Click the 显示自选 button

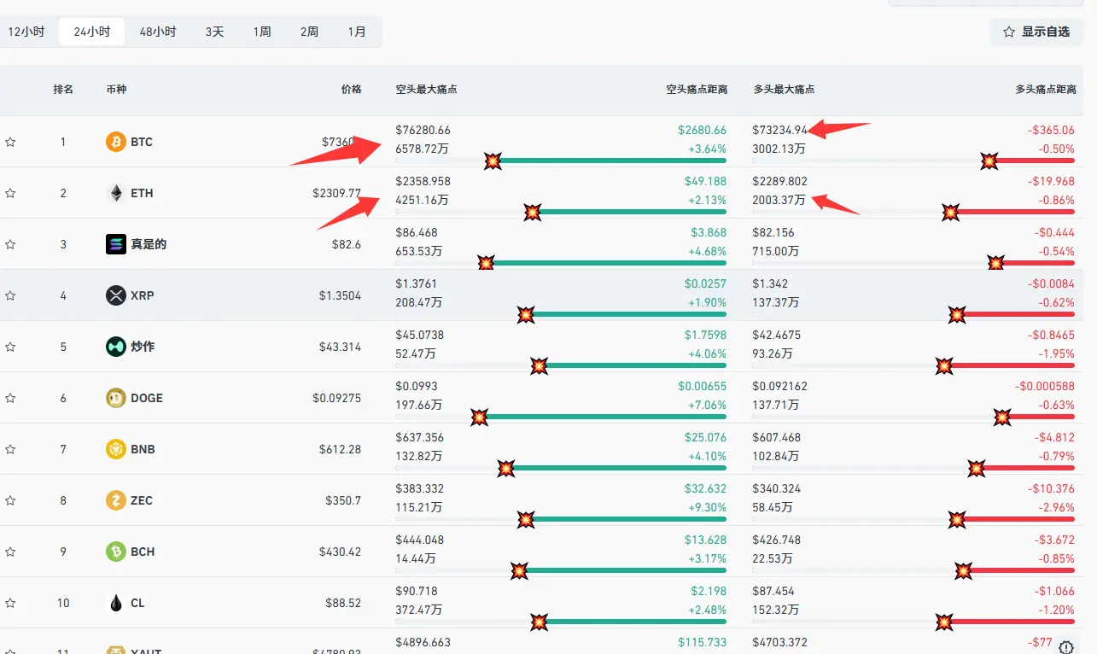[x=1036, y=32]
